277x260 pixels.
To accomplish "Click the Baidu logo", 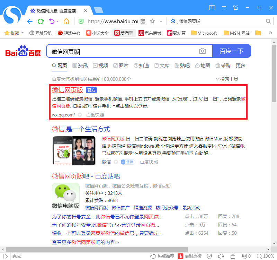I will coord(23,51).
